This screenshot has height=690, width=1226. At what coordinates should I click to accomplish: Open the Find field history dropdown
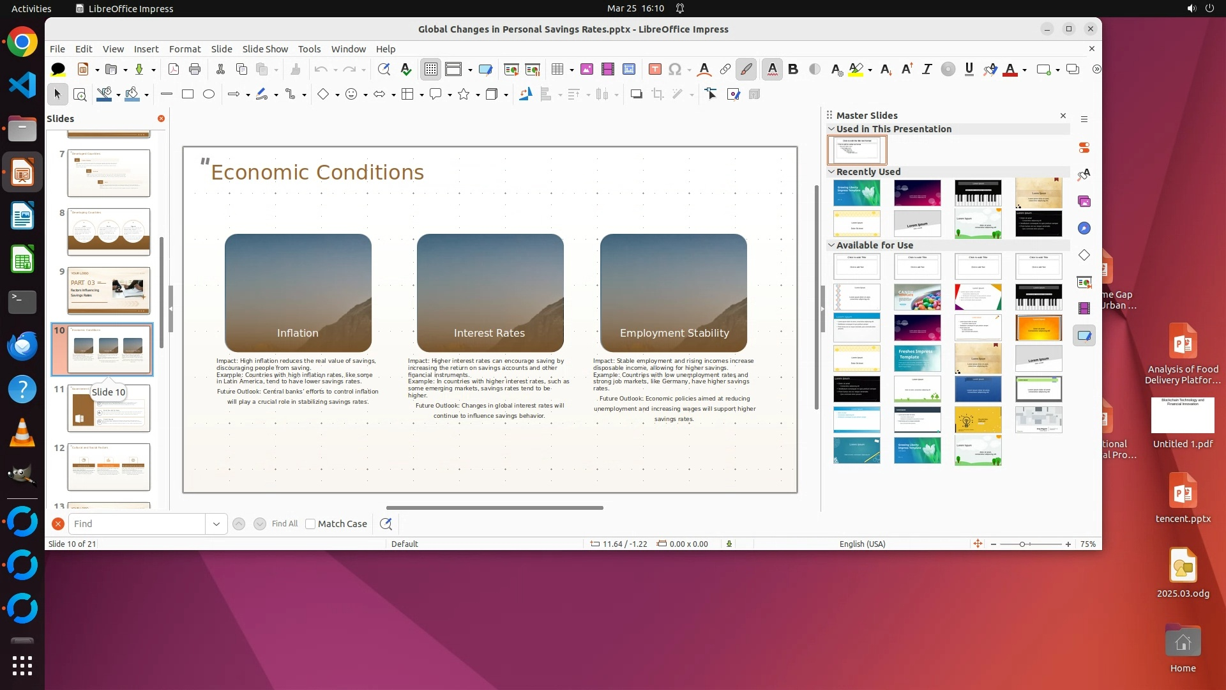click(x=216, y=524)
